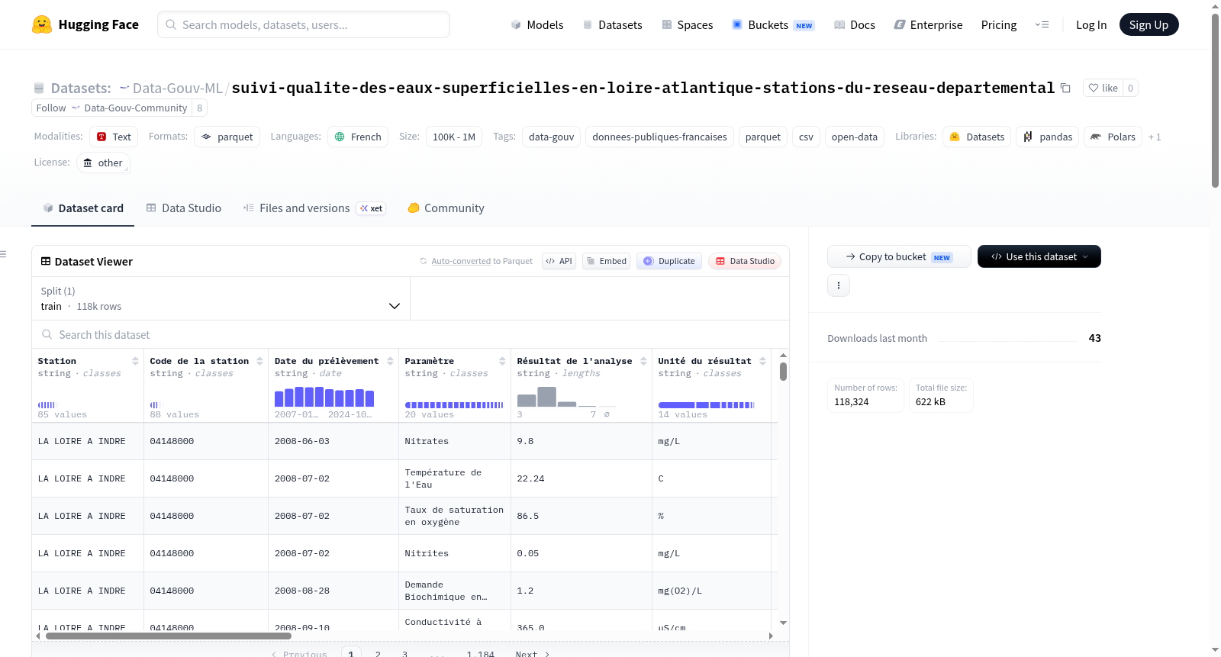
Task: Open the three-dot options menu
Action: coord(839,285)
